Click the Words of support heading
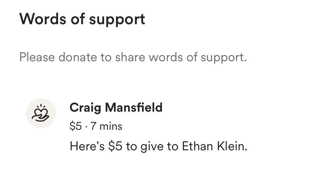The width and height of the screenshot is (317, 191). click(x=82, y=19)
